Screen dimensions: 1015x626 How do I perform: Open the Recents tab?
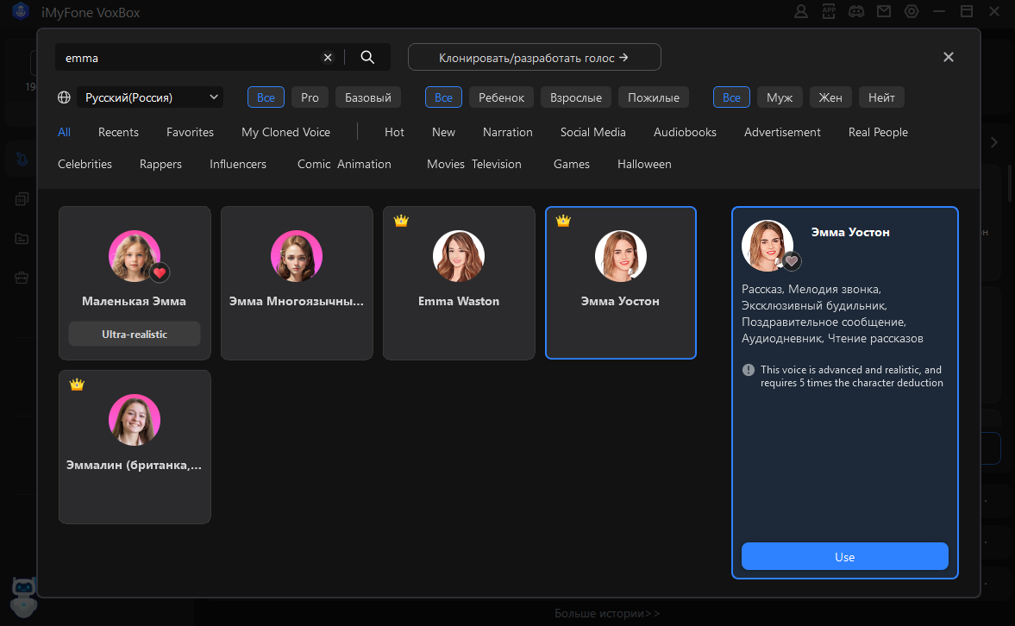point(118,132)
